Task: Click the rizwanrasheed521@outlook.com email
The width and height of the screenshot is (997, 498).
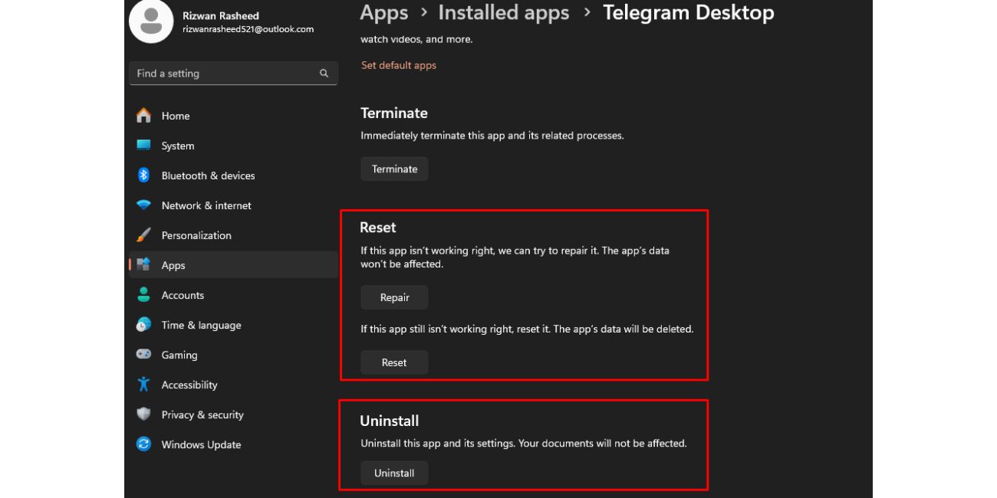Action: click(x=248, y=29)
